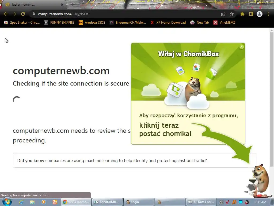The image size is (274, 206).
Task: Open Windows Media Player taskbar icon
Action: tap(44, 202)
